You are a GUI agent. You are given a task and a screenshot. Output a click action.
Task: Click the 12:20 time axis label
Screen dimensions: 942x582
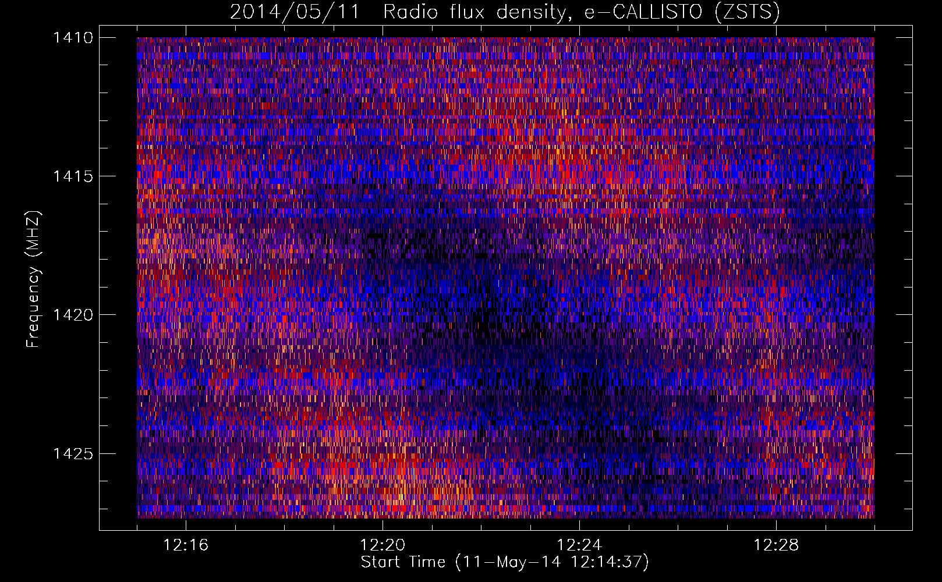[x=383, y=545]
